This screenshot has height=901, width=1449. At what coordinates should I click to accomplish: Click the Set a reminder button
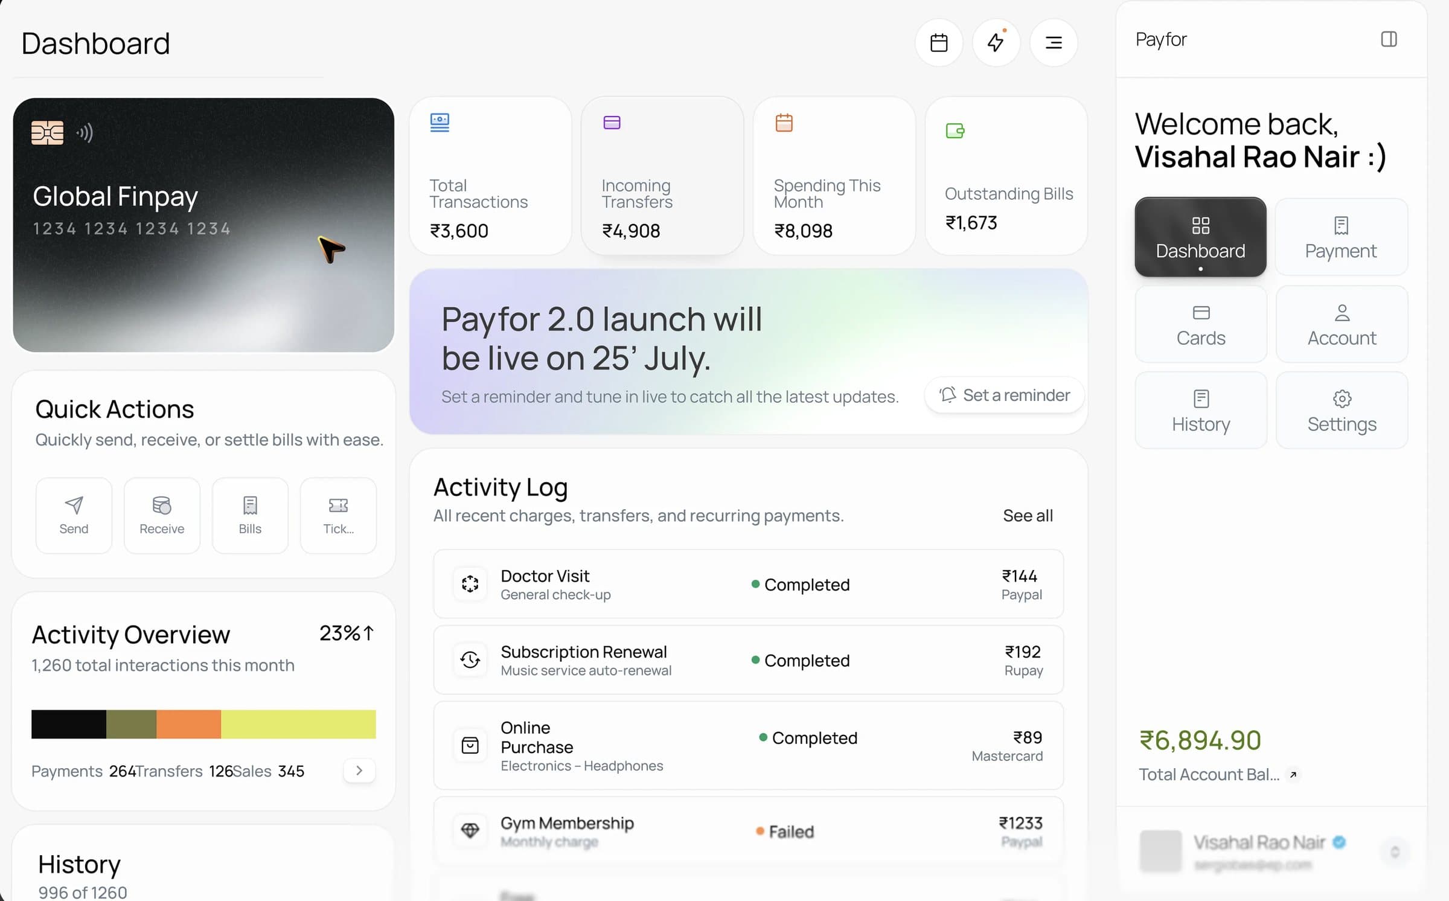[x=1005, y=396]
